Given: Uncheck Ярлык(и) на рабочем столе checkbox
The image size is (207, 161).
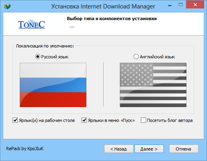Looking at the screenshot, I should pos(15,120).
